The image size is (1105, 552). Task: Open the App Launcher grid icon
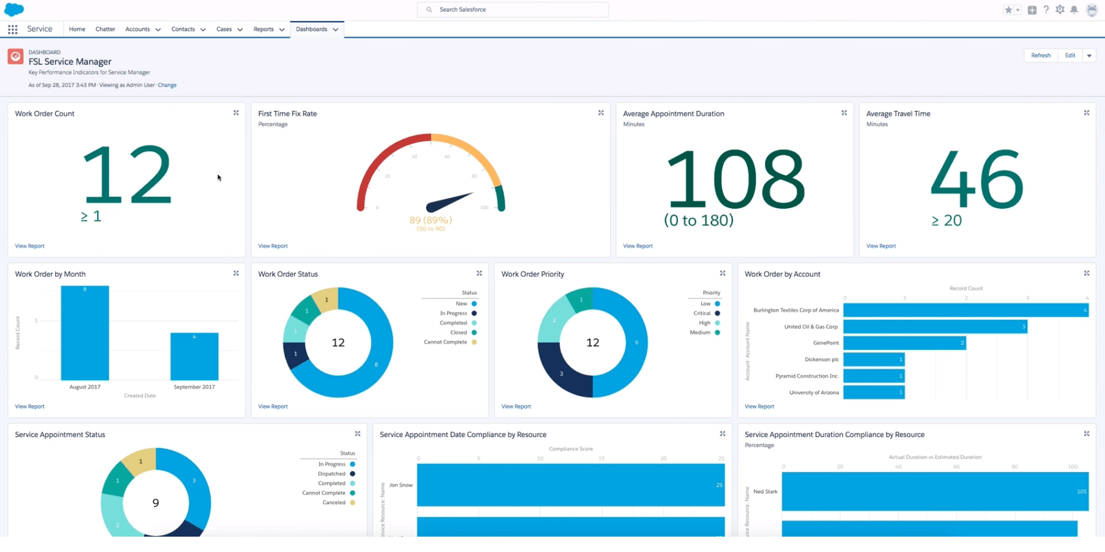coord(12,29)
